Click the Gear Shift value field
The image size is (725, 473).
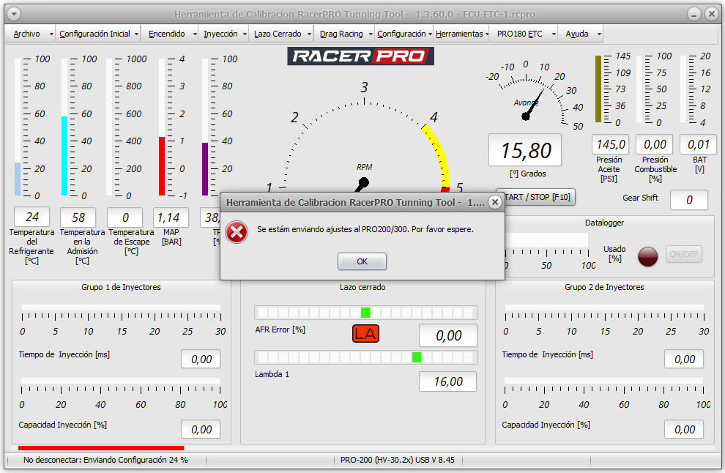689,200
